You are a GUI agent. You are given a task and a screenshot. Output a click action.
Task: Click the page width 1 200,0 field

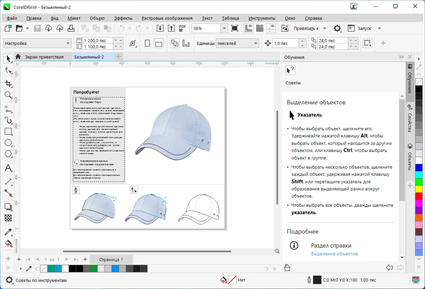tap(98, 40)
